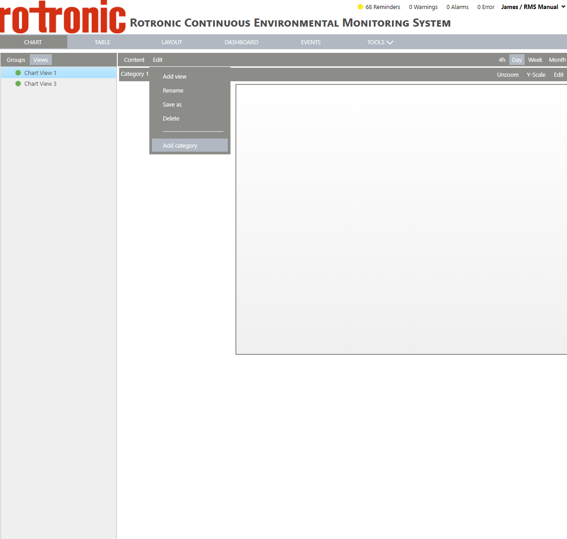This screenshot has height=539, width=567.
Task: Select the Groups tab in sidebar
Action: pyautogui.click(x=16, y=60)
